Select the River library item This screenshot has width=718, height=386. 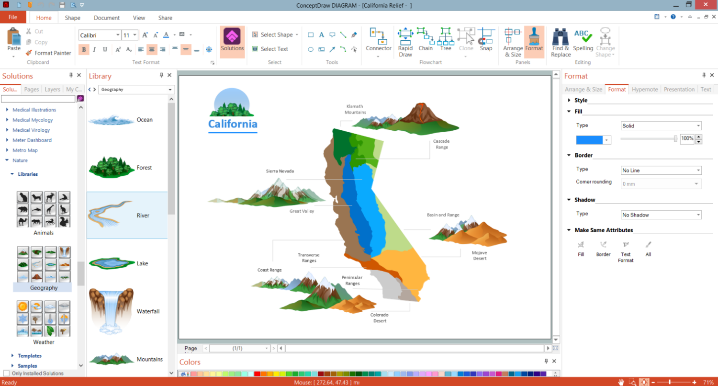click(127, 216)
